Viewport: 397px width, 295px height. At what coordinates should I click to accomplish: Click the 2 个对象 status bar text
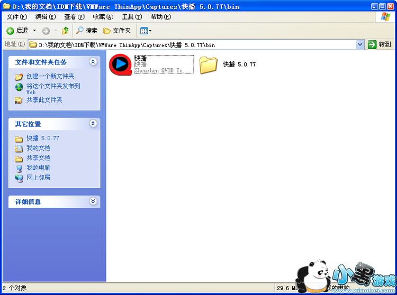[14, 288]
